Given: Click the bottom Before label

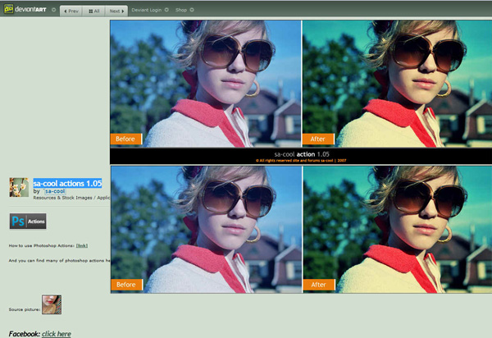Looking at the screenshot, I should click(126, 285).
